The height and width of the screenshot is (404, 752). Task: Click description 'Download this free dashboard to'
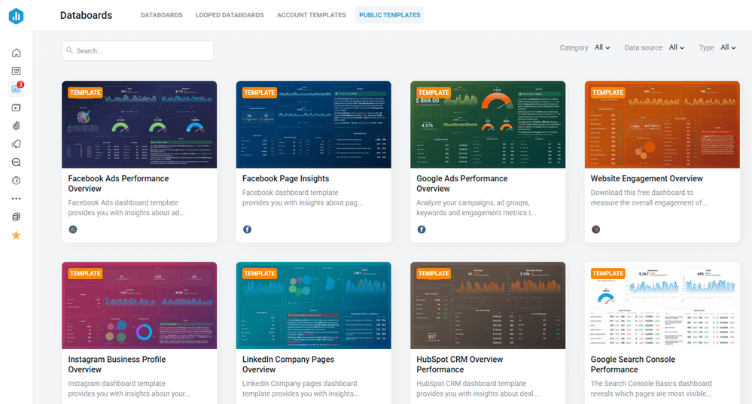(649, 197)
